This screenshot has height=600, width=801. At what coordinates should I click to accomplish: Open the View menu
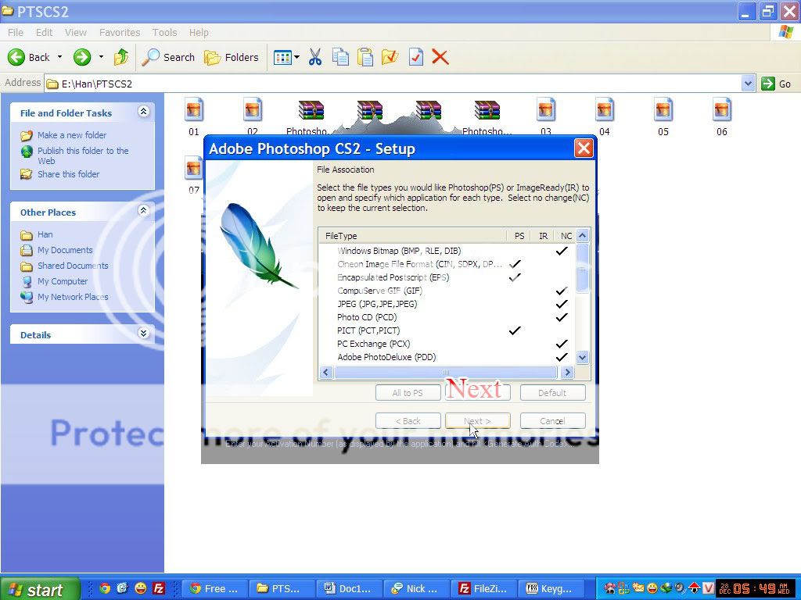coord(76,32)
